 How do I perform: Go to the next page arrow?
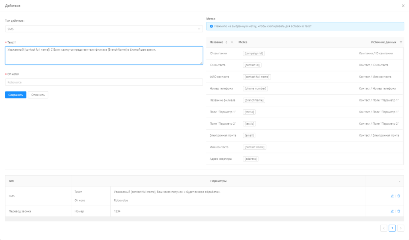(x=401, y=228)
